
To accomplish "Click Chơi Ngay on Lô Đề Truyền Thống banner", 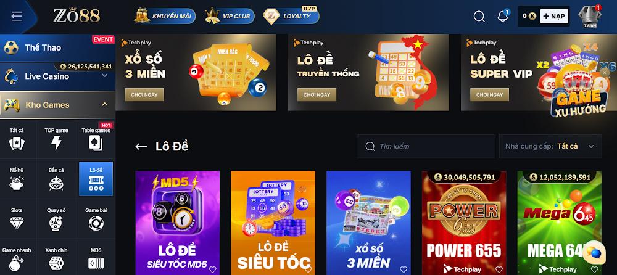I will pyautogui.click(x=317, y=95).
